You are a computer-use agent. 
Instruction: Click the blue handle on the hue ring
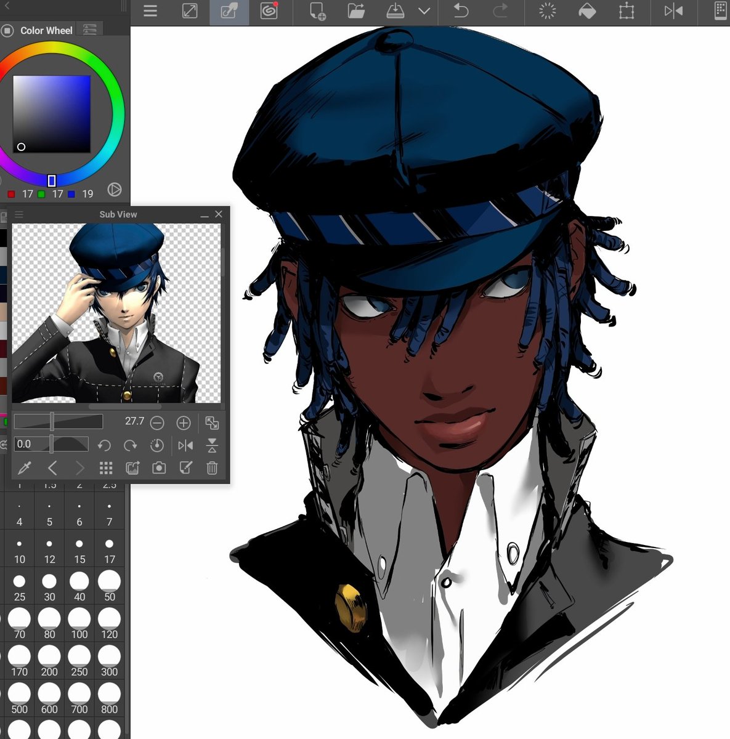point(52,180)
